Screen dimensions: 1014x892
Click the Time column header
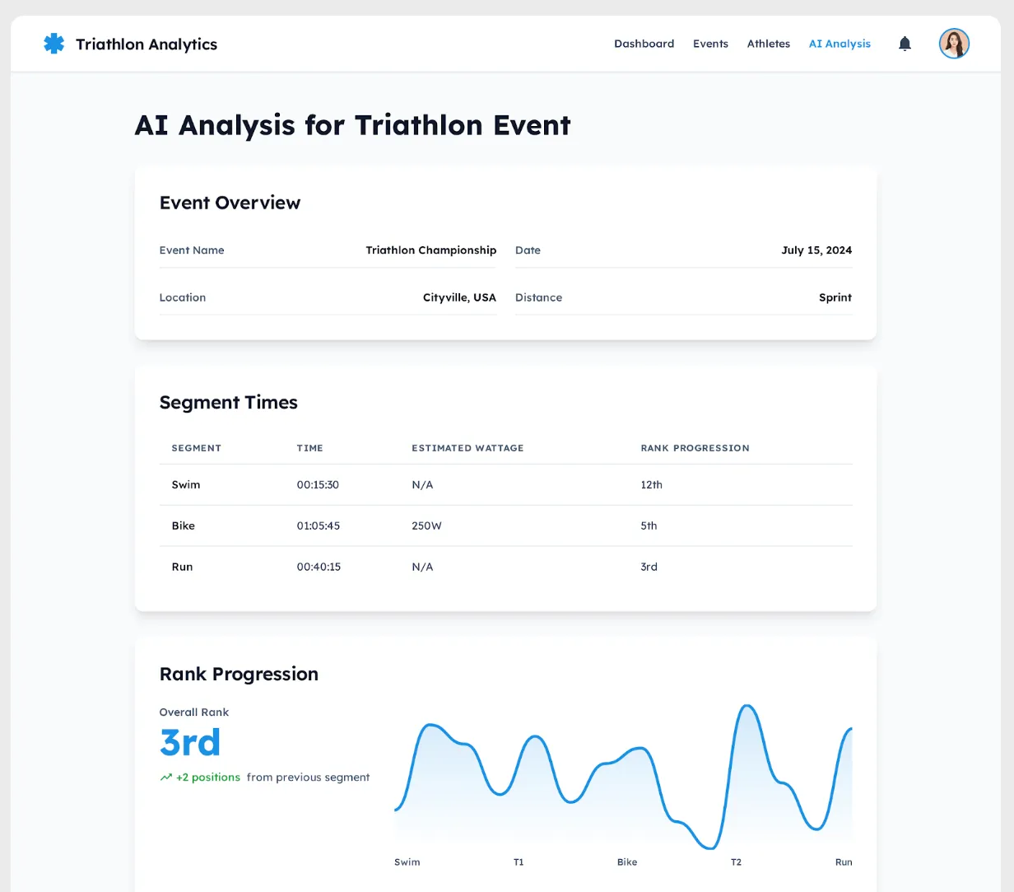point(309,448)
